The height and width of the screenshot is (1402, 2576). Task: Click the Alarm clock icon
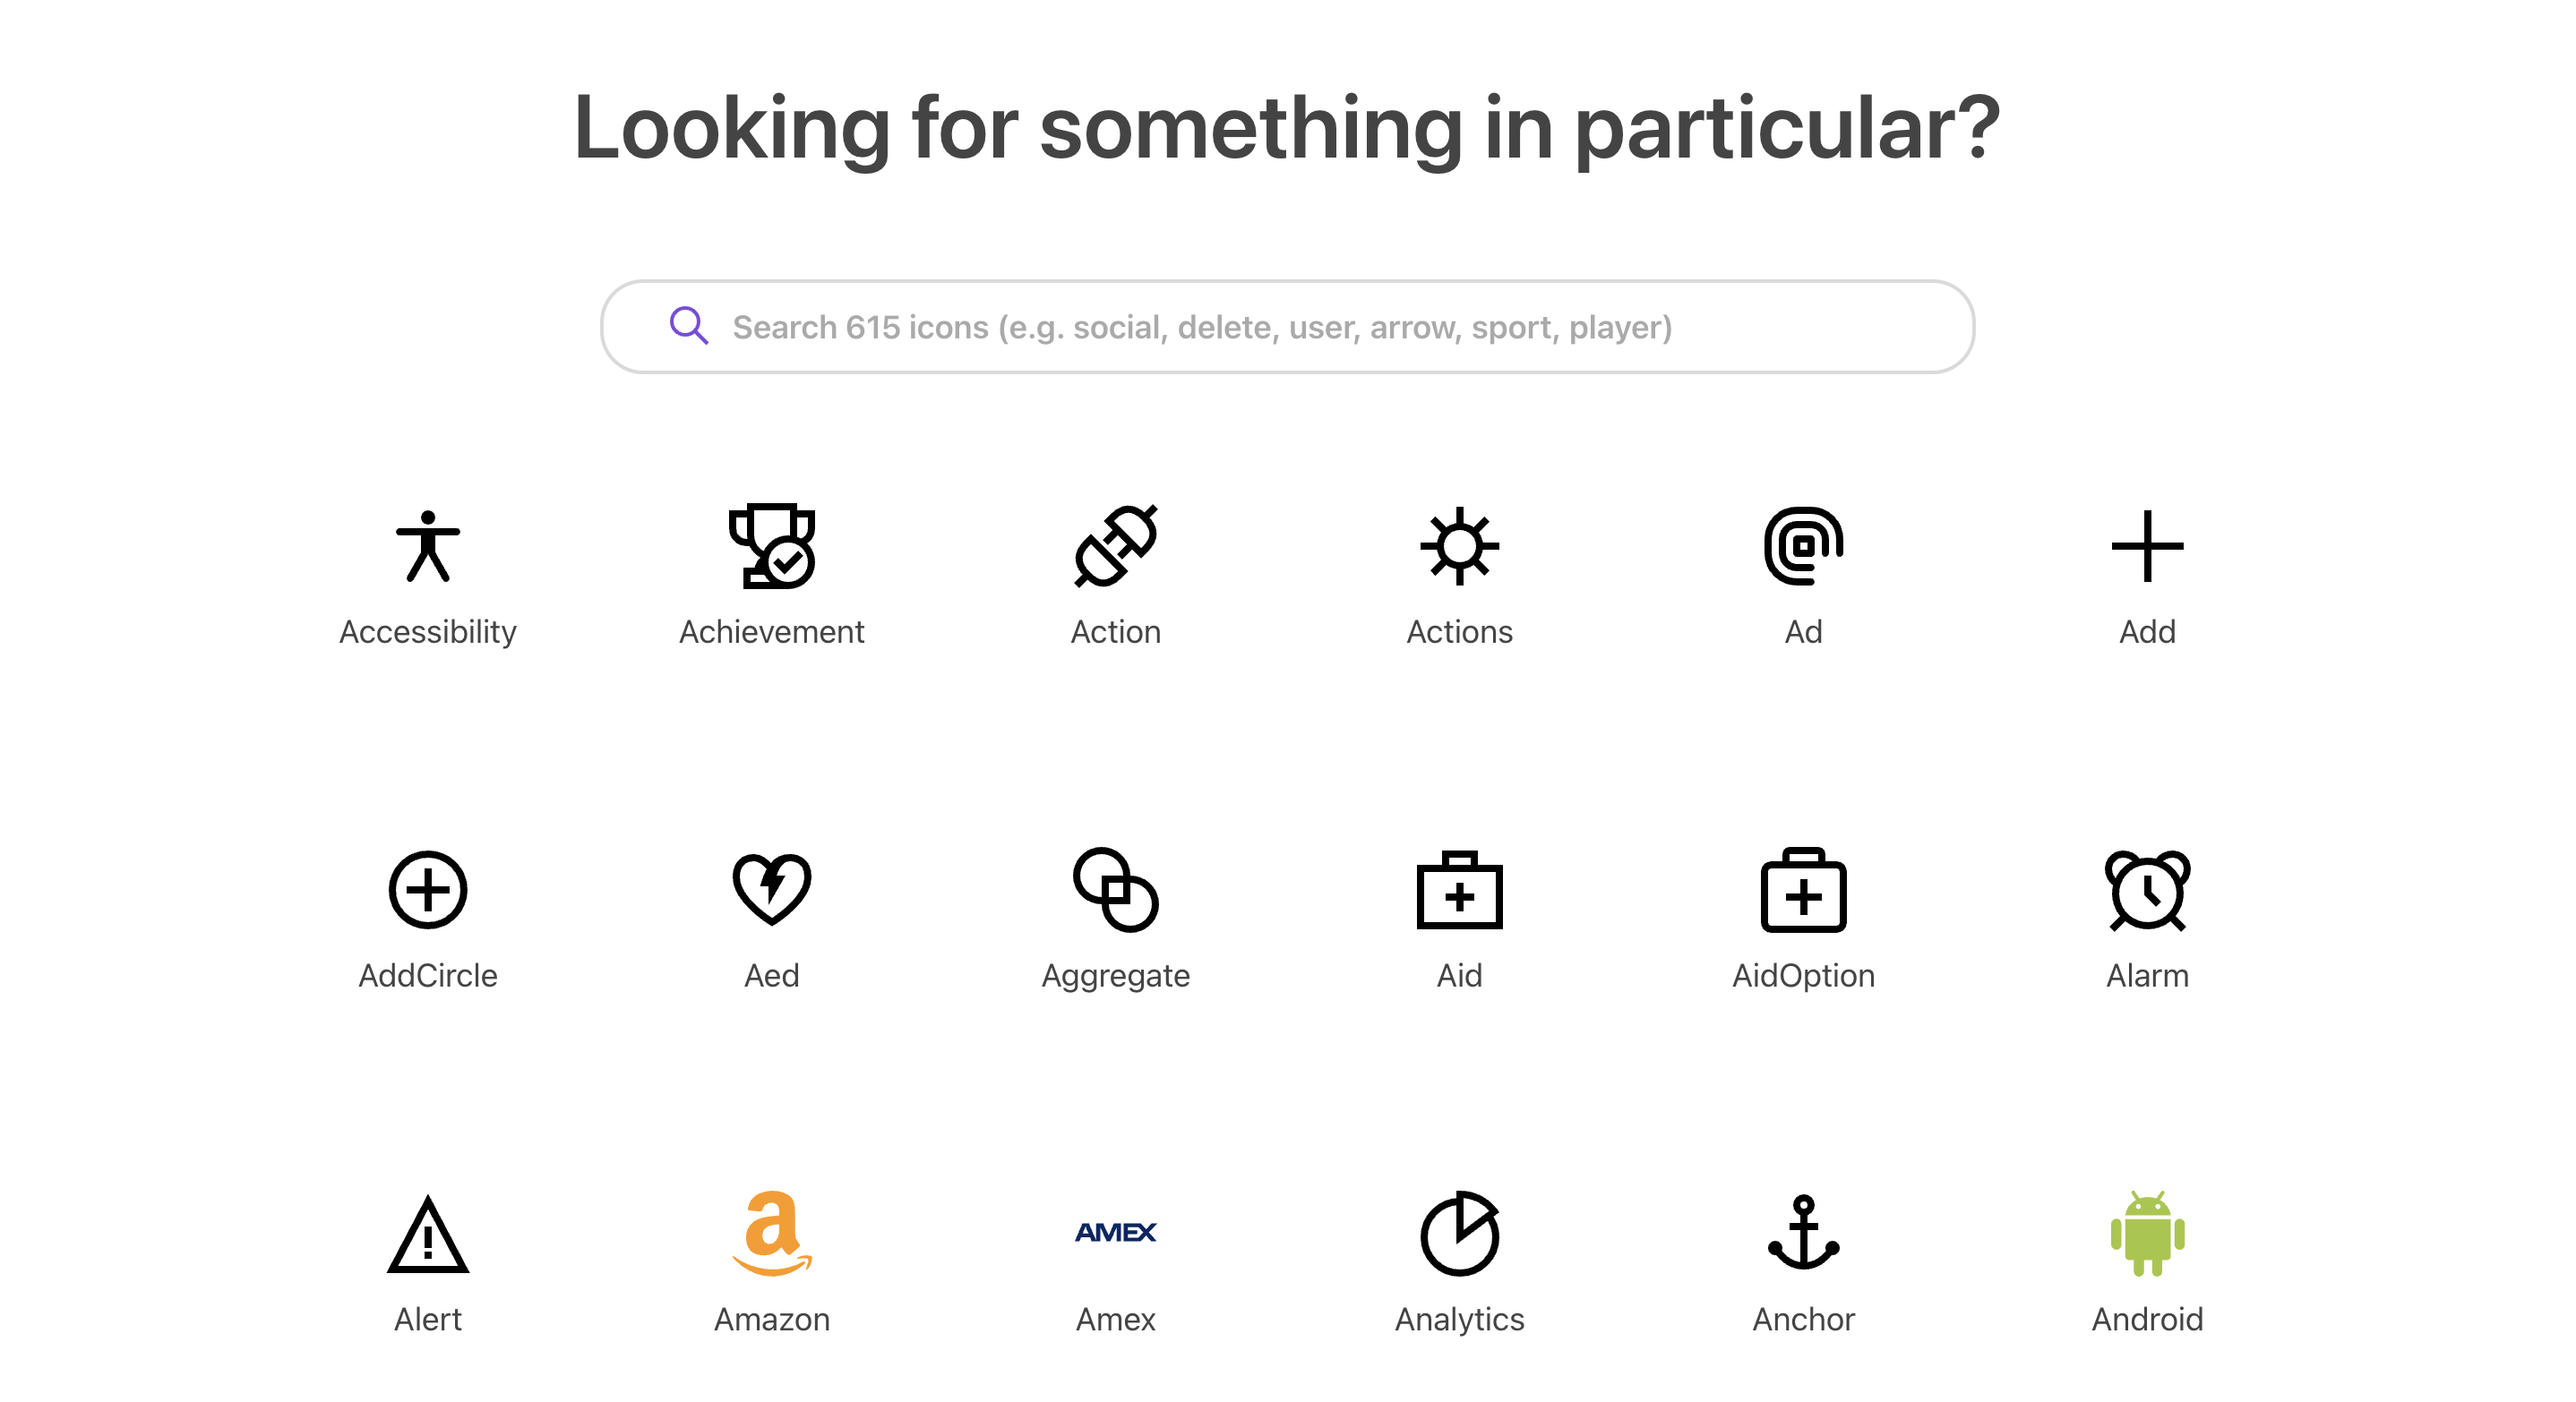[2147, 889]
